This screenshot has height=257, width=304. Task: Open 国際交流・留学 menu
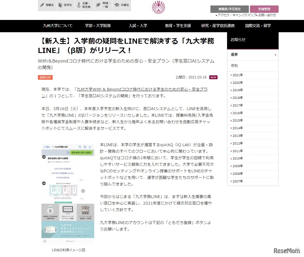pyautogui.click(x=258, y=26)
